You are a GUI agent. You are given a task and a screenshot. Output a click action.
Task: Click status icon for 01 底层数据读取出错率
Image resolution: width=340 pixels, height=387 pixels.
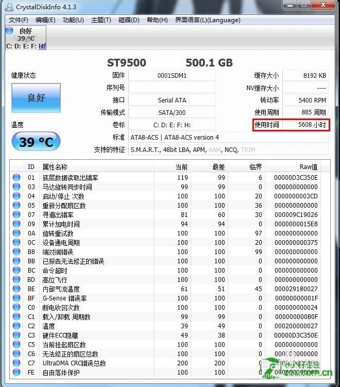point(16,177)
